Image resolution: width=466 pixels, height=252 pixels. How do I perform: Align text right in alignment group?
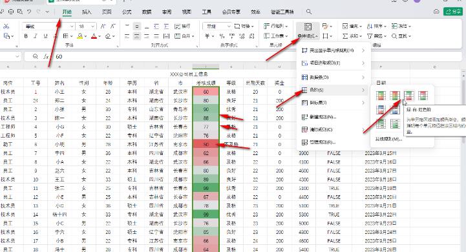pyautogui.click(x=147, y=36)
